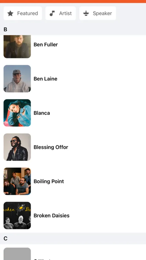Tap the star icon in Featured filter
The image size is (146, 260).
pyautogui.click(x=10, y=13)
